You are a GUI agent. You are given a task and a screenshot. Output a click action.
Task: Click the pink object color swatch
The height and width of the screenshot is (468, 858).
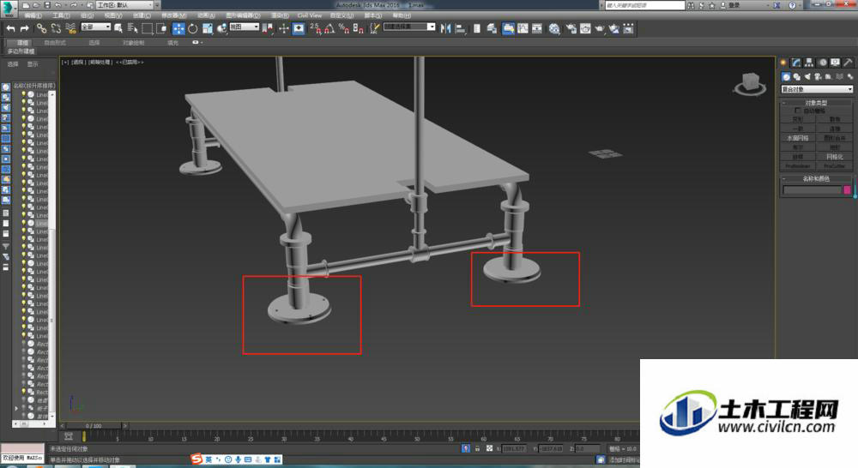point(847,189)
